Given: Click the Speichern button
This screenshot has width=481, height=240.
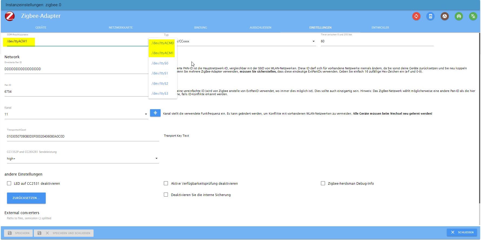Looking at the screenshot, I should 18,233.
